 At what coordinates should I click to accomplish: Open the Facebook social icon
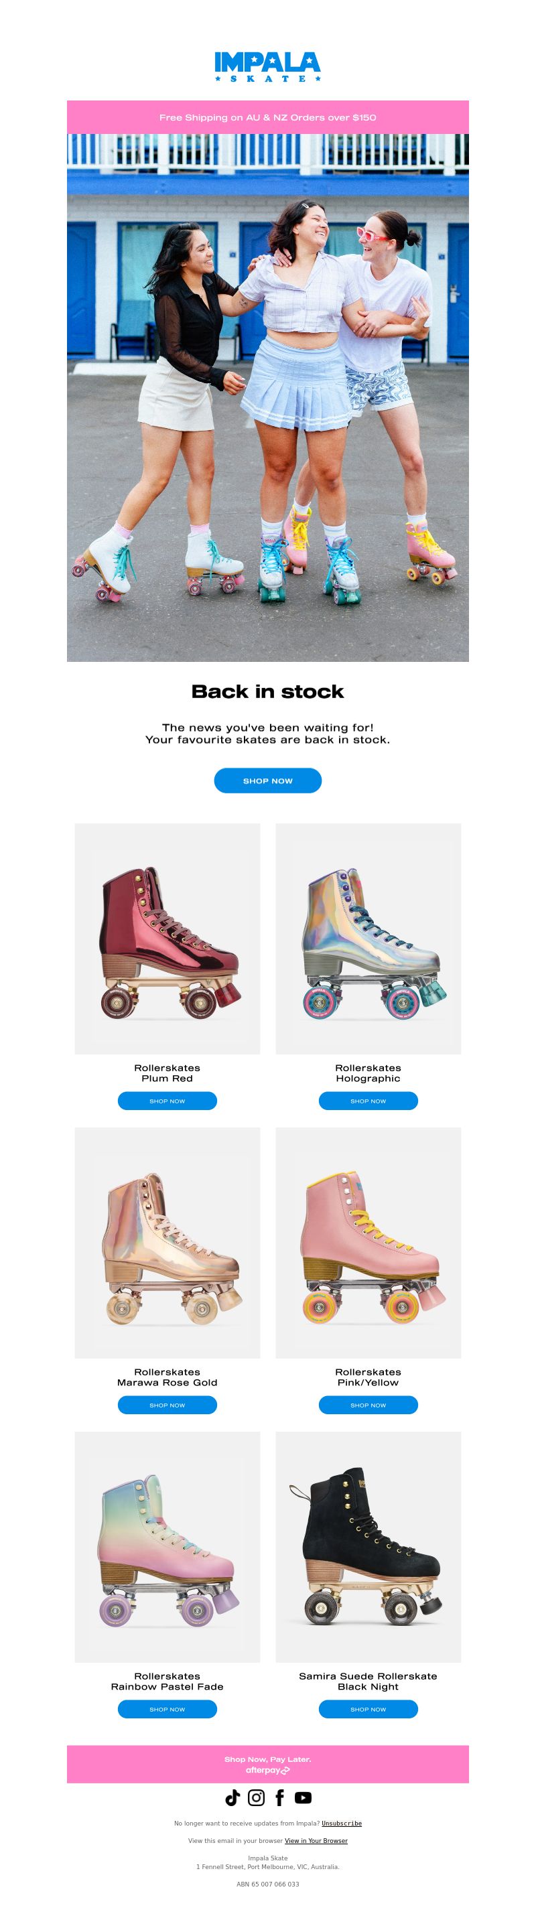pyautogui.click(x=279, y=1797)
